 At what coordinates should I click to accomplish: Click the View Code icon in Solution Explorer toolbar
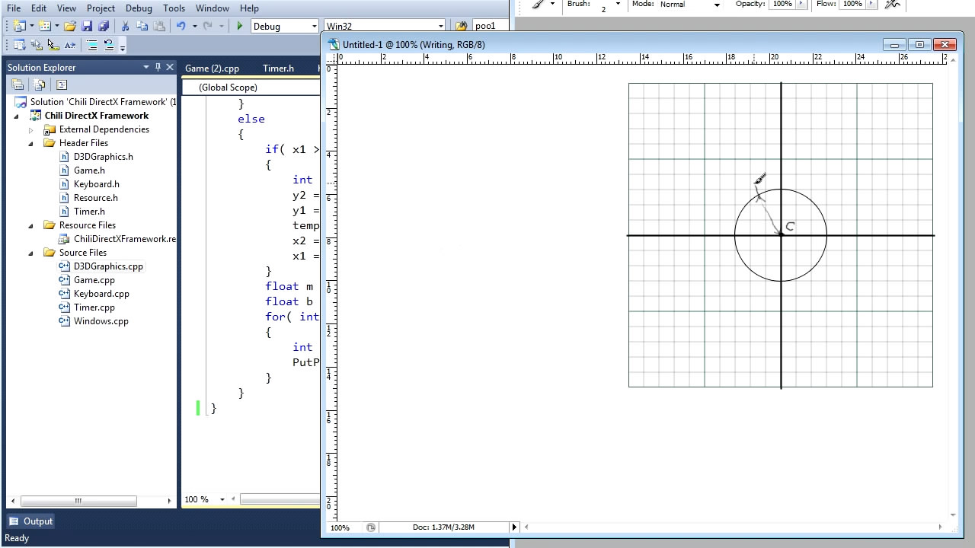[x=62, y=84]
